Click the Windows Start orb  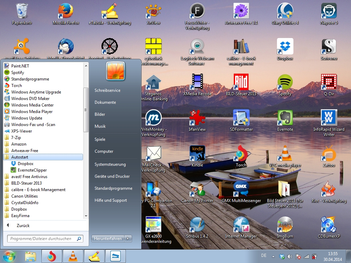[9, 256]
